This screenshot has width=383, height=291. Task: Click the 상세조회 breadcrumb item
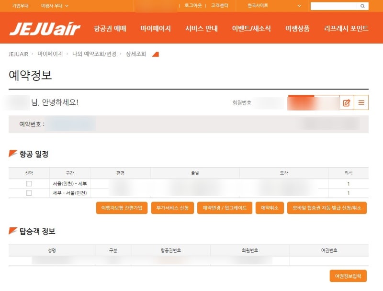click(x=136, y=54)
